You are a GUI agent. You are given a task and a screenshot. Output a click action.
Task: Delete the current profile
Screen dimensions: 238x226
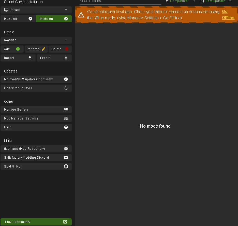pyautogui.click(x=60, y=49)
